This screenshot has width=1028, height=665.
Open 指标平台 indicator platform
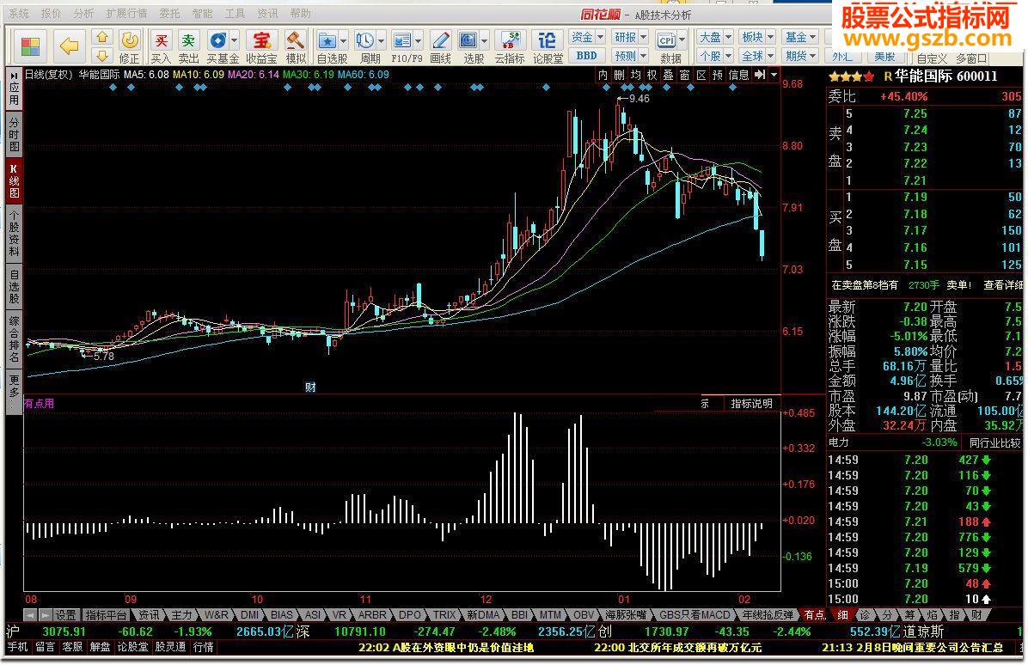click(107, 615)
